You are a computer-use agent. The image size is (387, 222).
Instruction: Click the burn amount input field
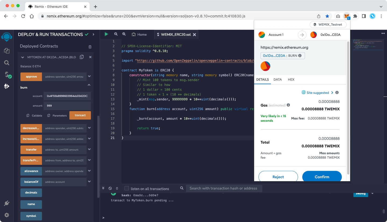67,106
